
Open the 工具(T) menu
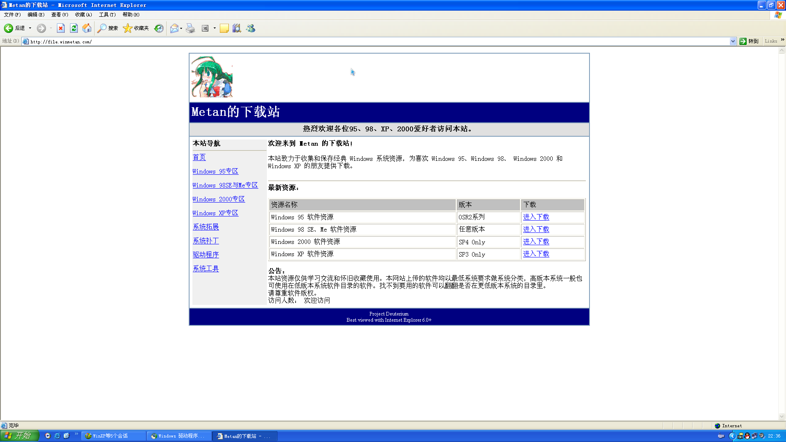click(x=107, y=15)
